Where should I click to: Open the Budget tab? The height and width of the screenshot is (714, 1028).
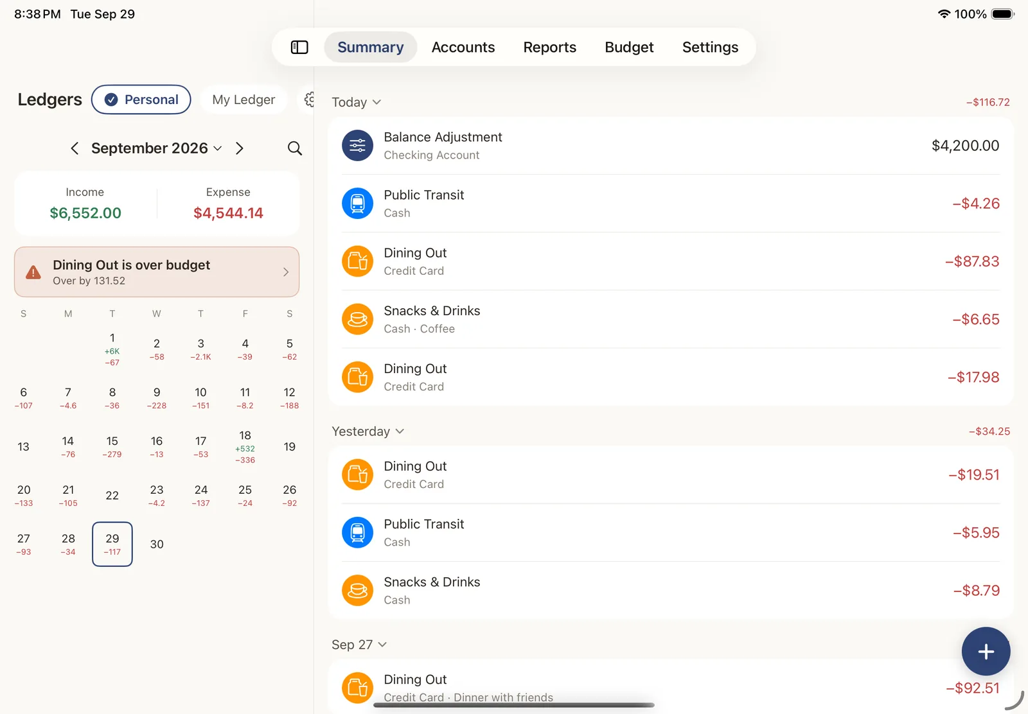629,48
